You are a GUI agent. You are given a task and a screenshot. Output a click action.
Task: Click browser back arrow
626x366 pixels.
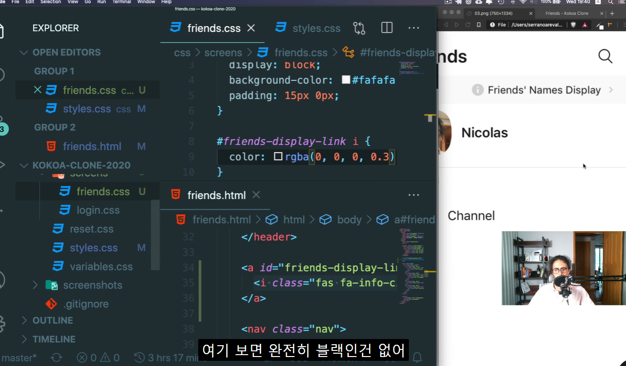pos(446,25)
